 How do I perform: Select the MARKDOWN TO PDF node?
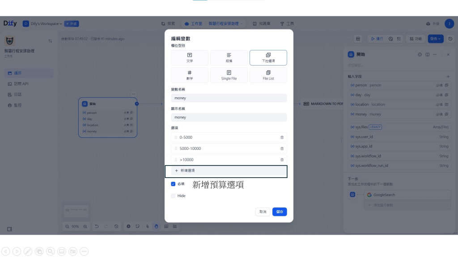pyautogui.click(x=323, y=104)
